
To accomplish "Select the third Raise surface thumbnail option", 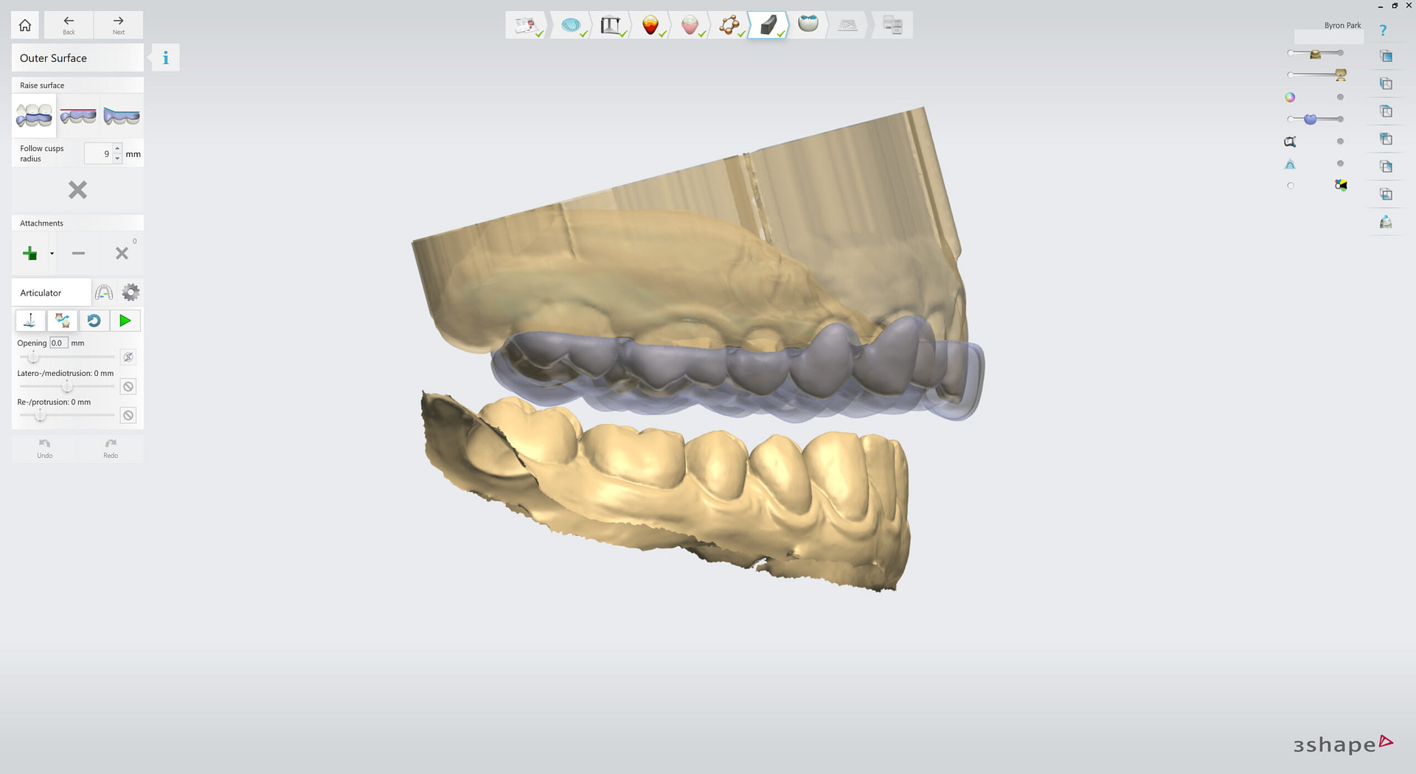I will tap(121, 115).
